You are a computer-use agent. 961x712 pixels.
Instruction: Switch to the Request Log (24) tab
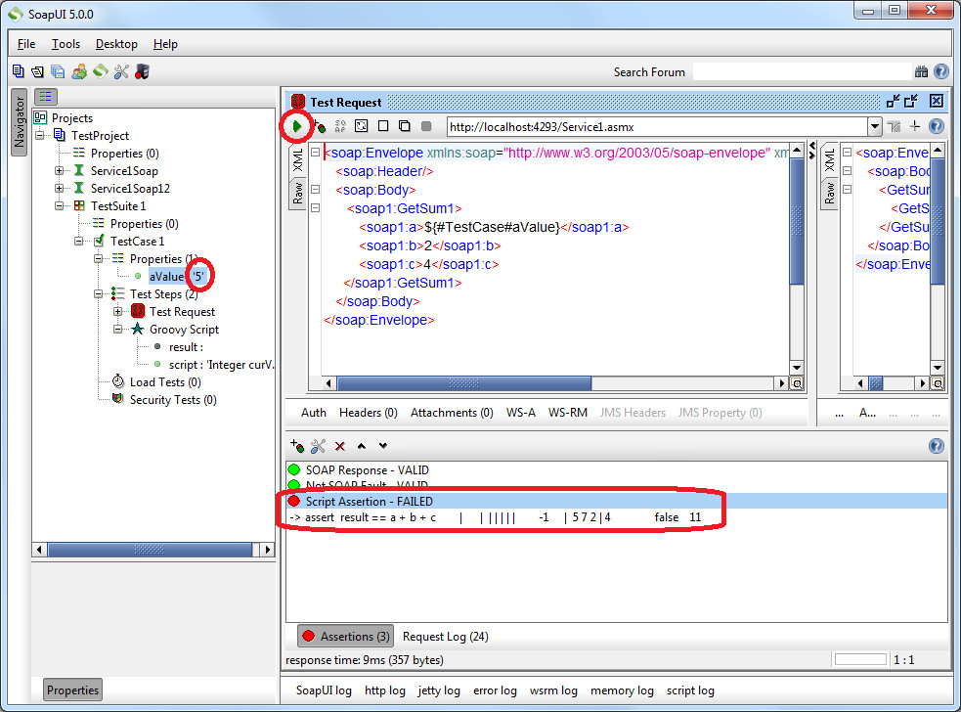pos(446,637)
